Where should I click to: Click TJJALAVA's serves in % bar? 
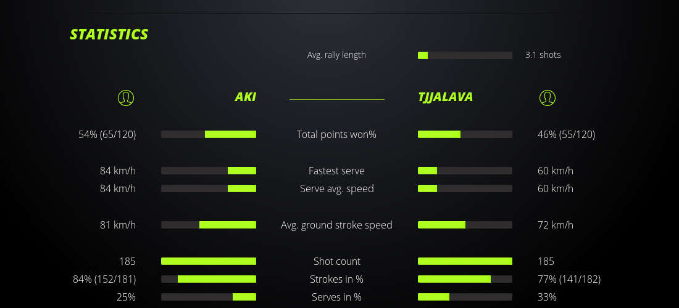465,297
